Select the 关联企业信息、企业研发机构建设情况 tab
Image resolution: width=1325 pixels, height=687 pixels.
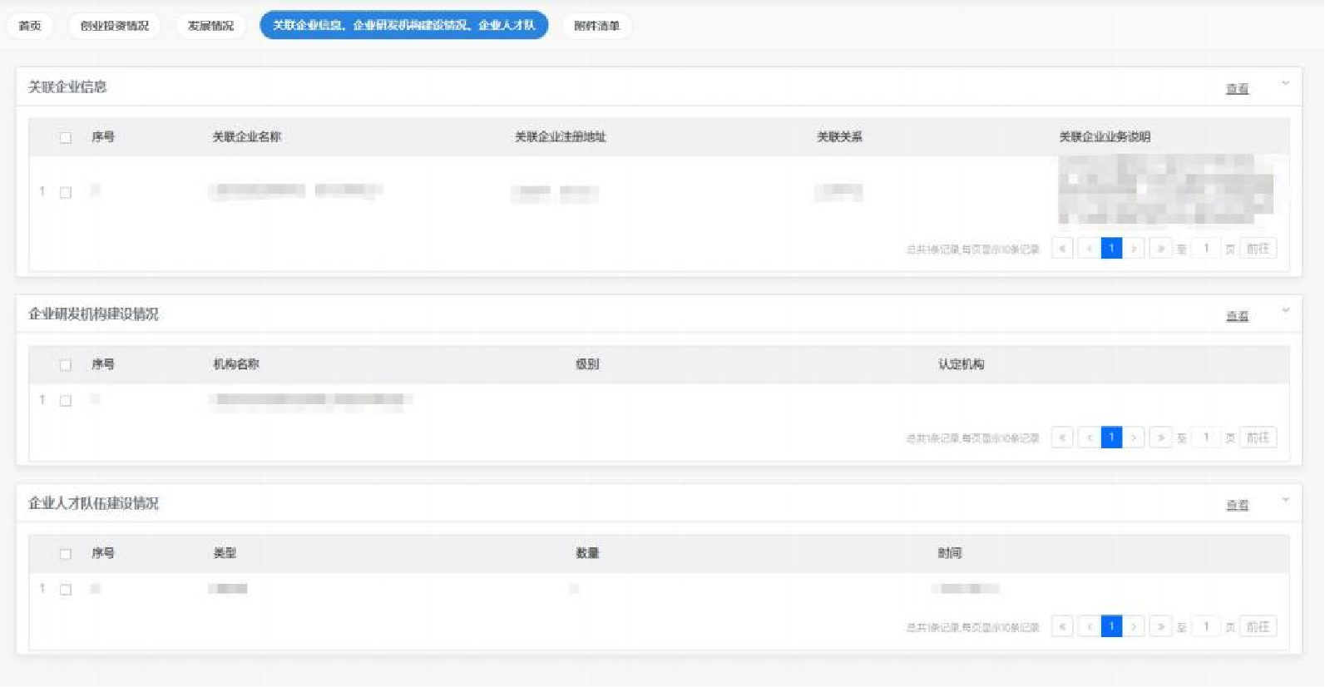point(404,25)
